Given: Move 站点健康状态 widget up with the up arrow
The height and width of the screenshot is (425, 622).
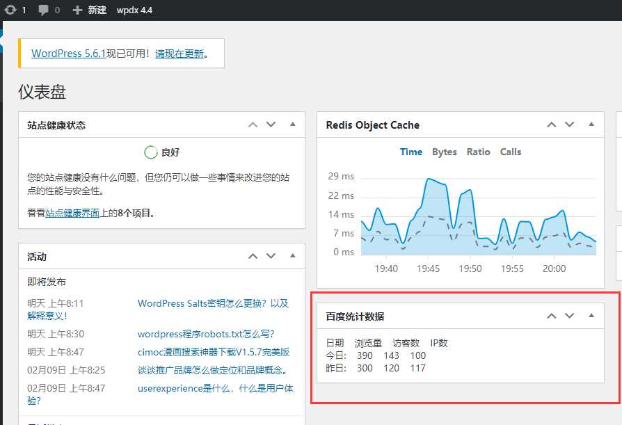Looking at the screenshot, I should point(253,125).
